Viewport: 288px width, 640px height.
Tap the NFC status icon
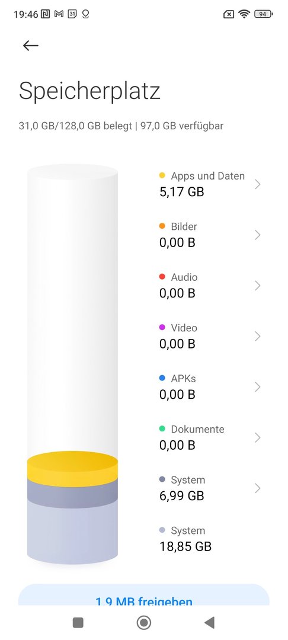45,14
